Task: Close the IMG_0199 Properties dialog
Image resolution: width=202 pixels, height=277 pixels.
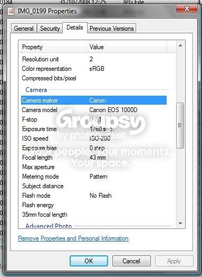Action: 187,8
